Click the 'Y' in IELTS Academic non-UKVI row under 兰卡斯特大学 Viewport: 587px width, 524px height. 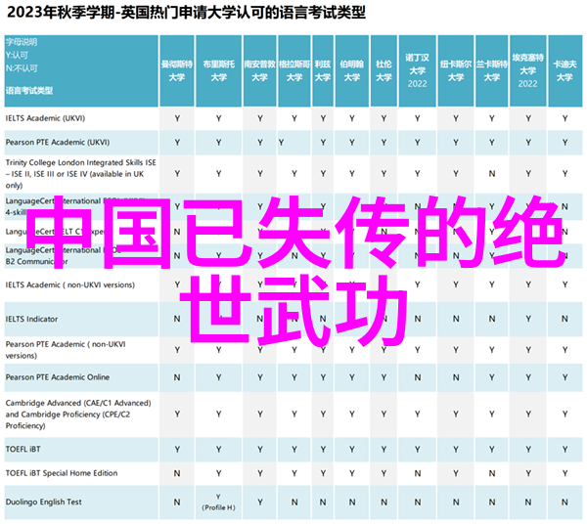(492, 285)
